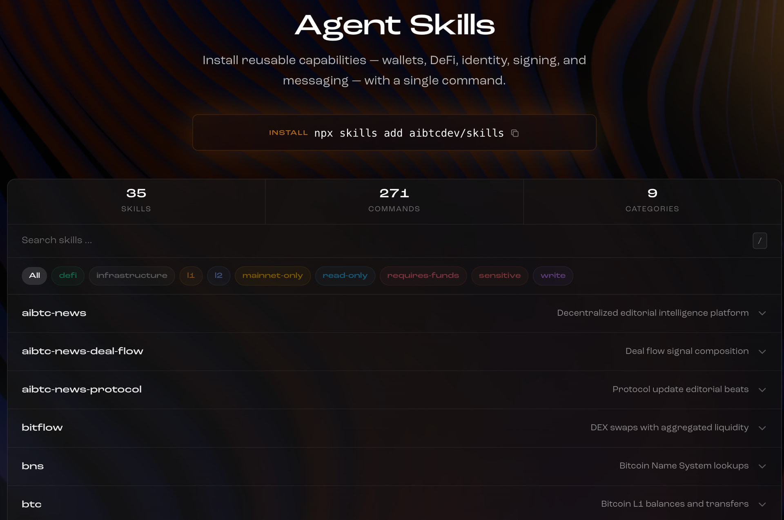Expand the aibtc-news skill chevron
Image resolution: width=784 pixels, height=520 pixels.
point(762,313)
